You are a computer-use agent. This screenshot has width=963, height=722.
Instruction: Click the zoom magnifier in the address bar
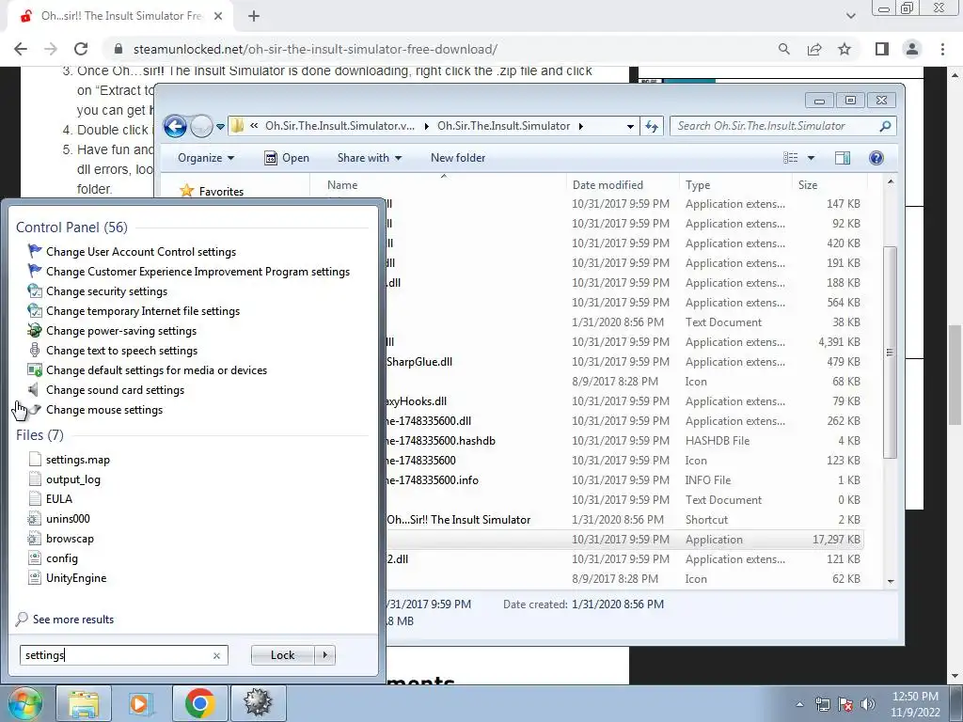(783, 49)
